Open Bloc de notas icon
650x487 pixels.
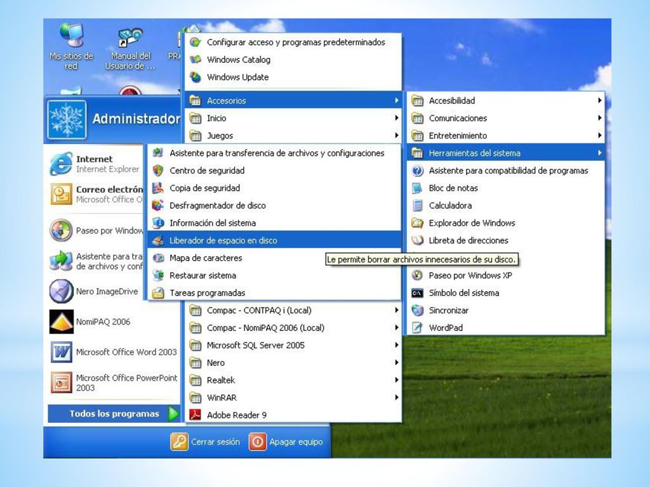[417, 188]
